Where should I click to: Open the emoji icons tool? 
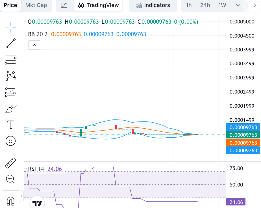pos(11,141)
